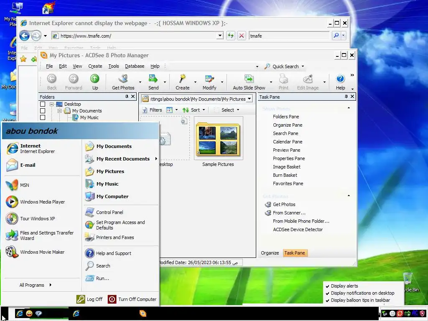This screenshot has height=321, width=428.
Task: Toggle Display alerts option
Action: pos(344,286)
